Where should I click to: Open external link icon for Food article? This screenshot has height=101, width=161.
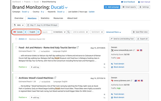(x=77, y=47)
